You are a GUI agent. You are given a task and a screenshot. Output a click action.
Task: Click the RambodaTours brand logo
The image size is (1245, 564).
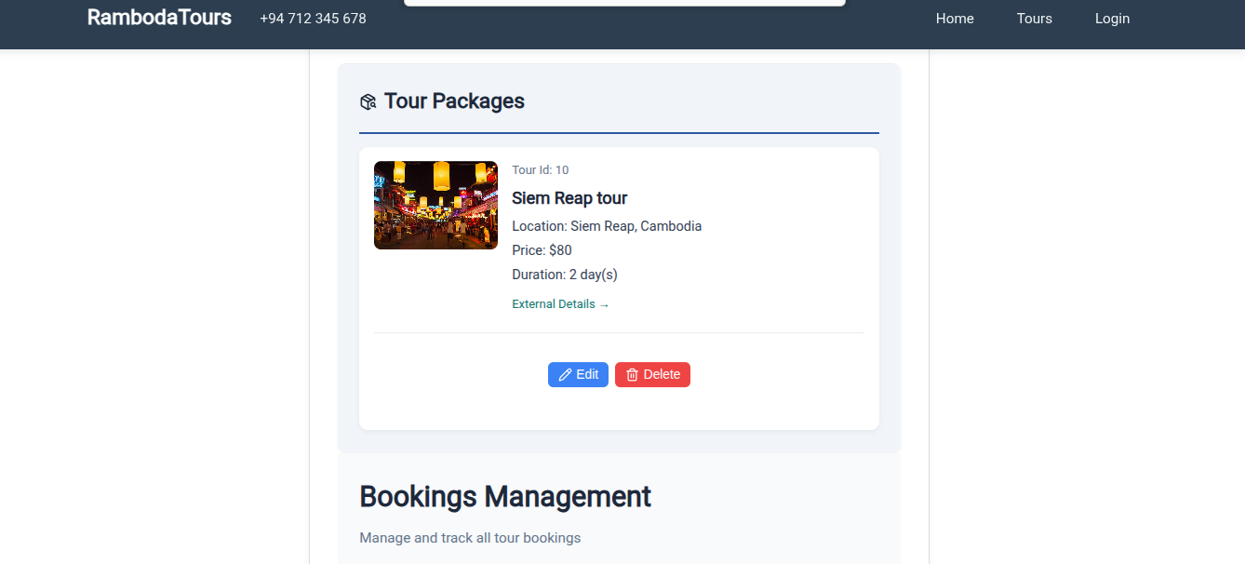pyautogui.click(x=159, y=18)
